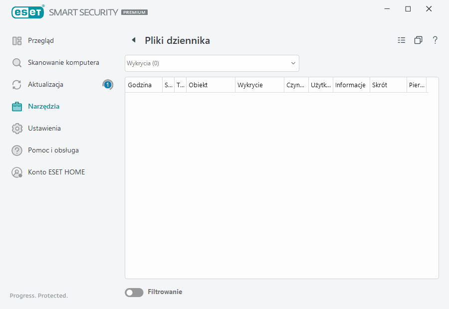Click the "1" notification badge on Aktualizacja

107,84
